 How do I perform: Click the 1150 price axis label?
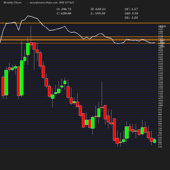click(x=160, y=91)
